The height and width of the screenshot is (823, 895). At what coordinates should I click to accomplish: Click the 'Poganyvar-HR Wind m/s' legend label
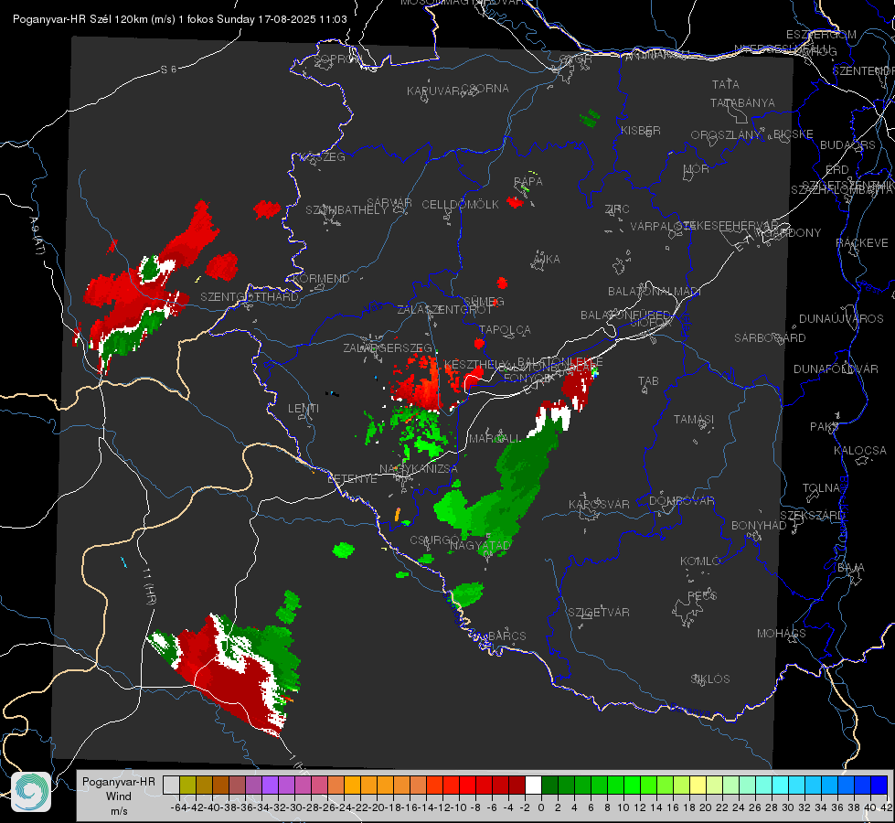pos(118,796)
